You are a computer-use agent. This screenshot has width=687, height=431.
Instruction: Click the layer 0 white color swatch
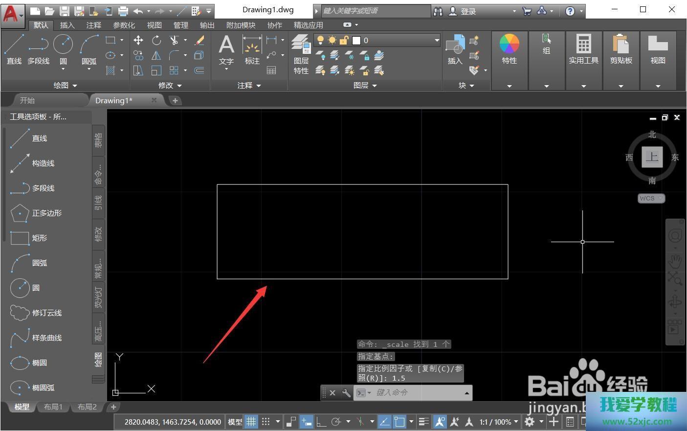pyautogui.click(x=356, y=40)
